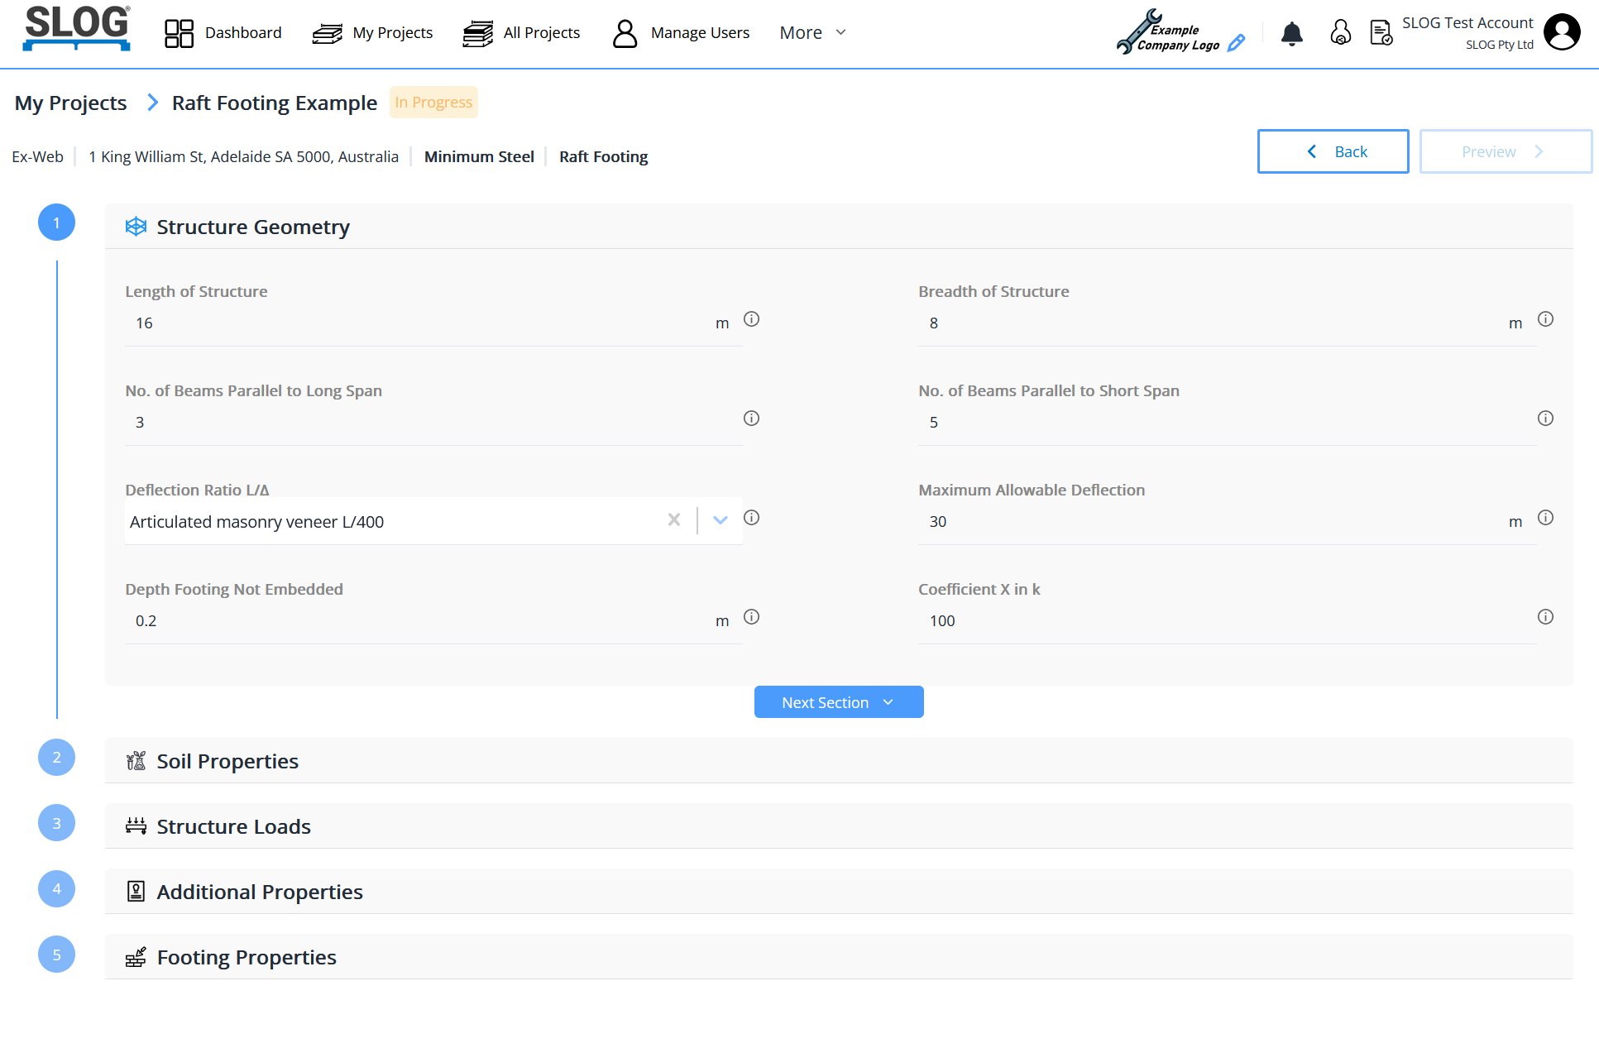Click the document report icon in header

(x=1381, y=33)
